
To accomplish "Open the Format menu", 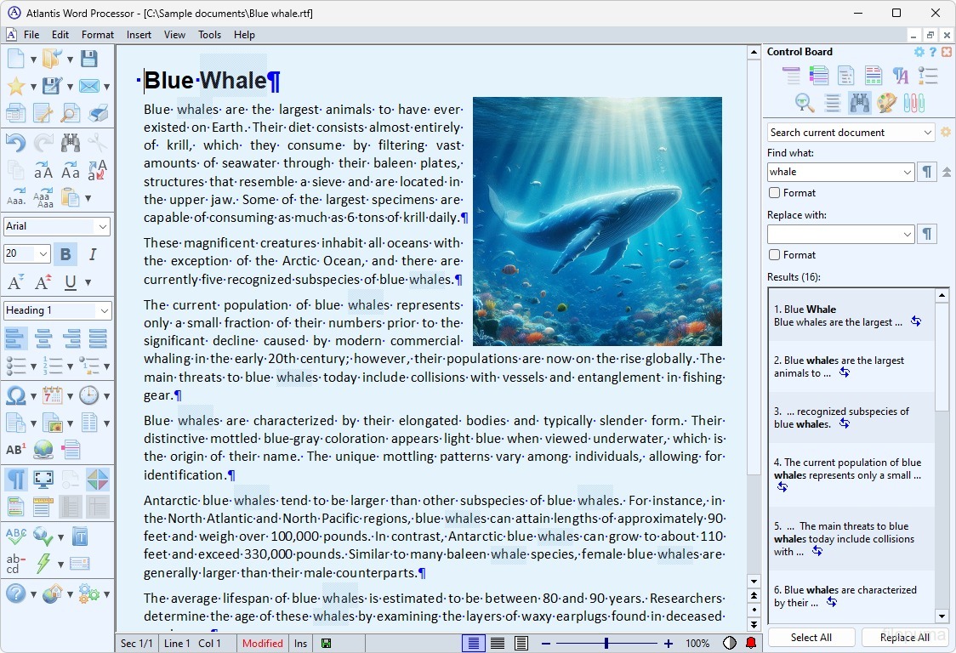I will (97, 35).
